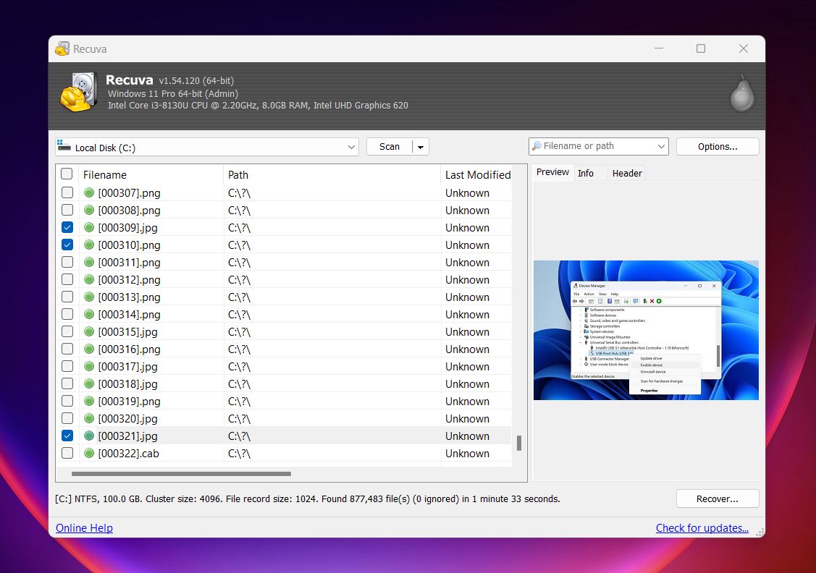Image resolution: width=816 pixels, height=573 pixels.
Task: Maximize the Recuva window
Action: [701, 48]
